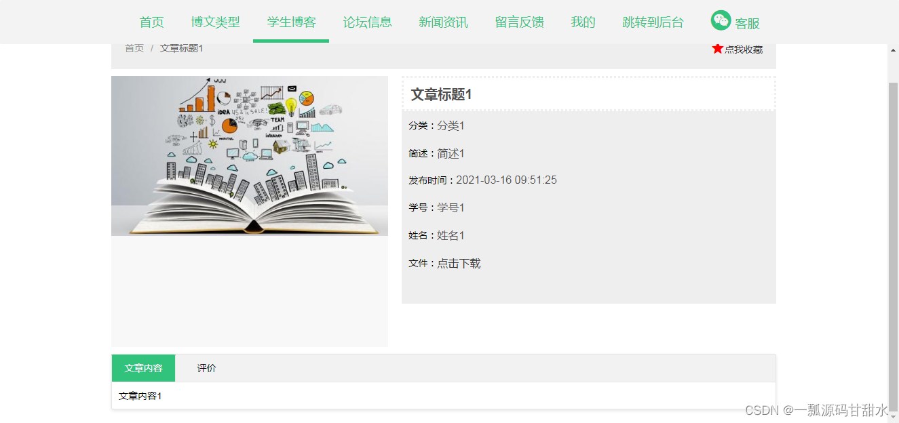Viewport: 899px width, 423px height.
Task: Open the 留言反馈 feedback menu item
Action: (519, 22)
